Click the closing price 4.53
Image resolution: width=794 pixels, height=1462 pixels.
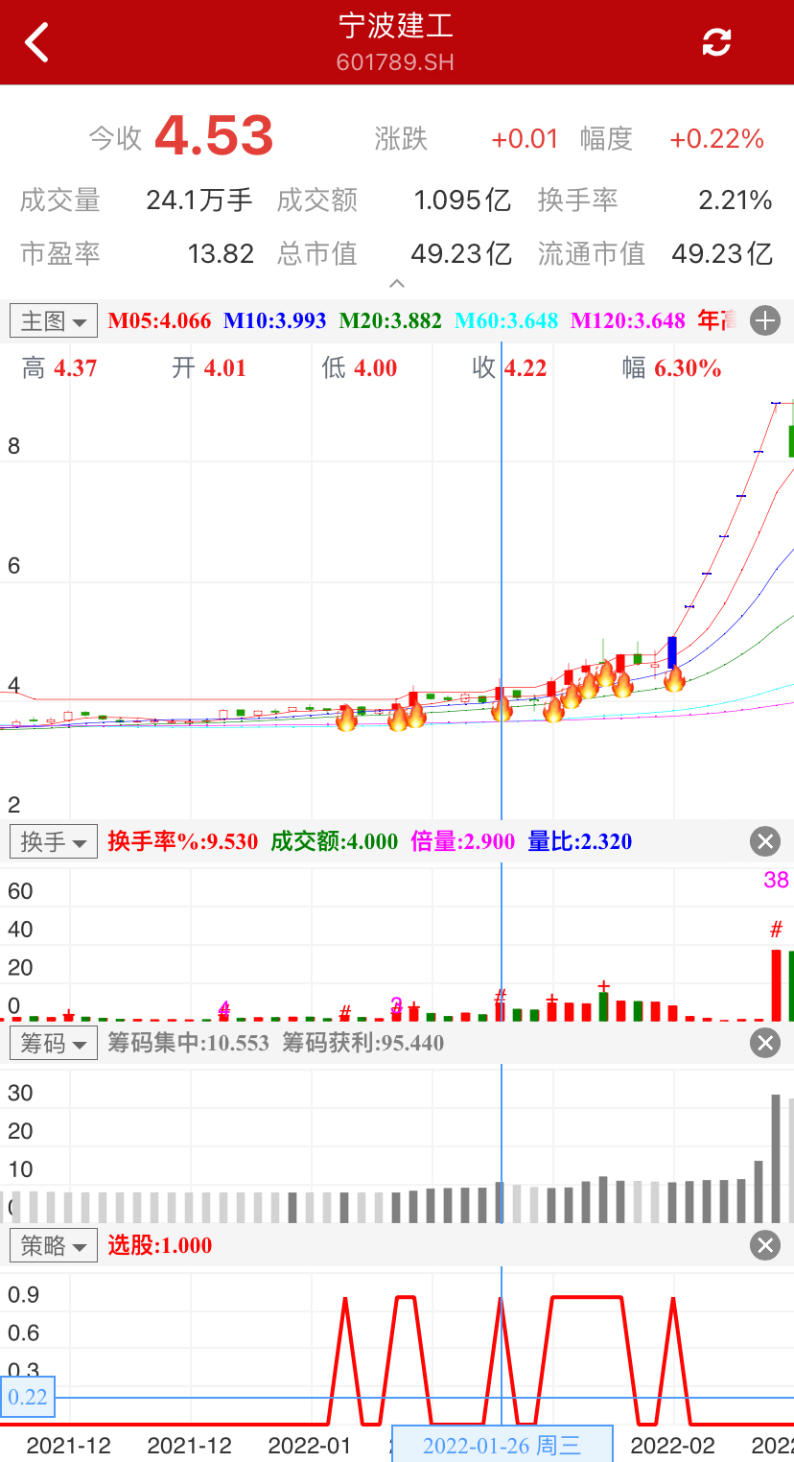[214, 136]
